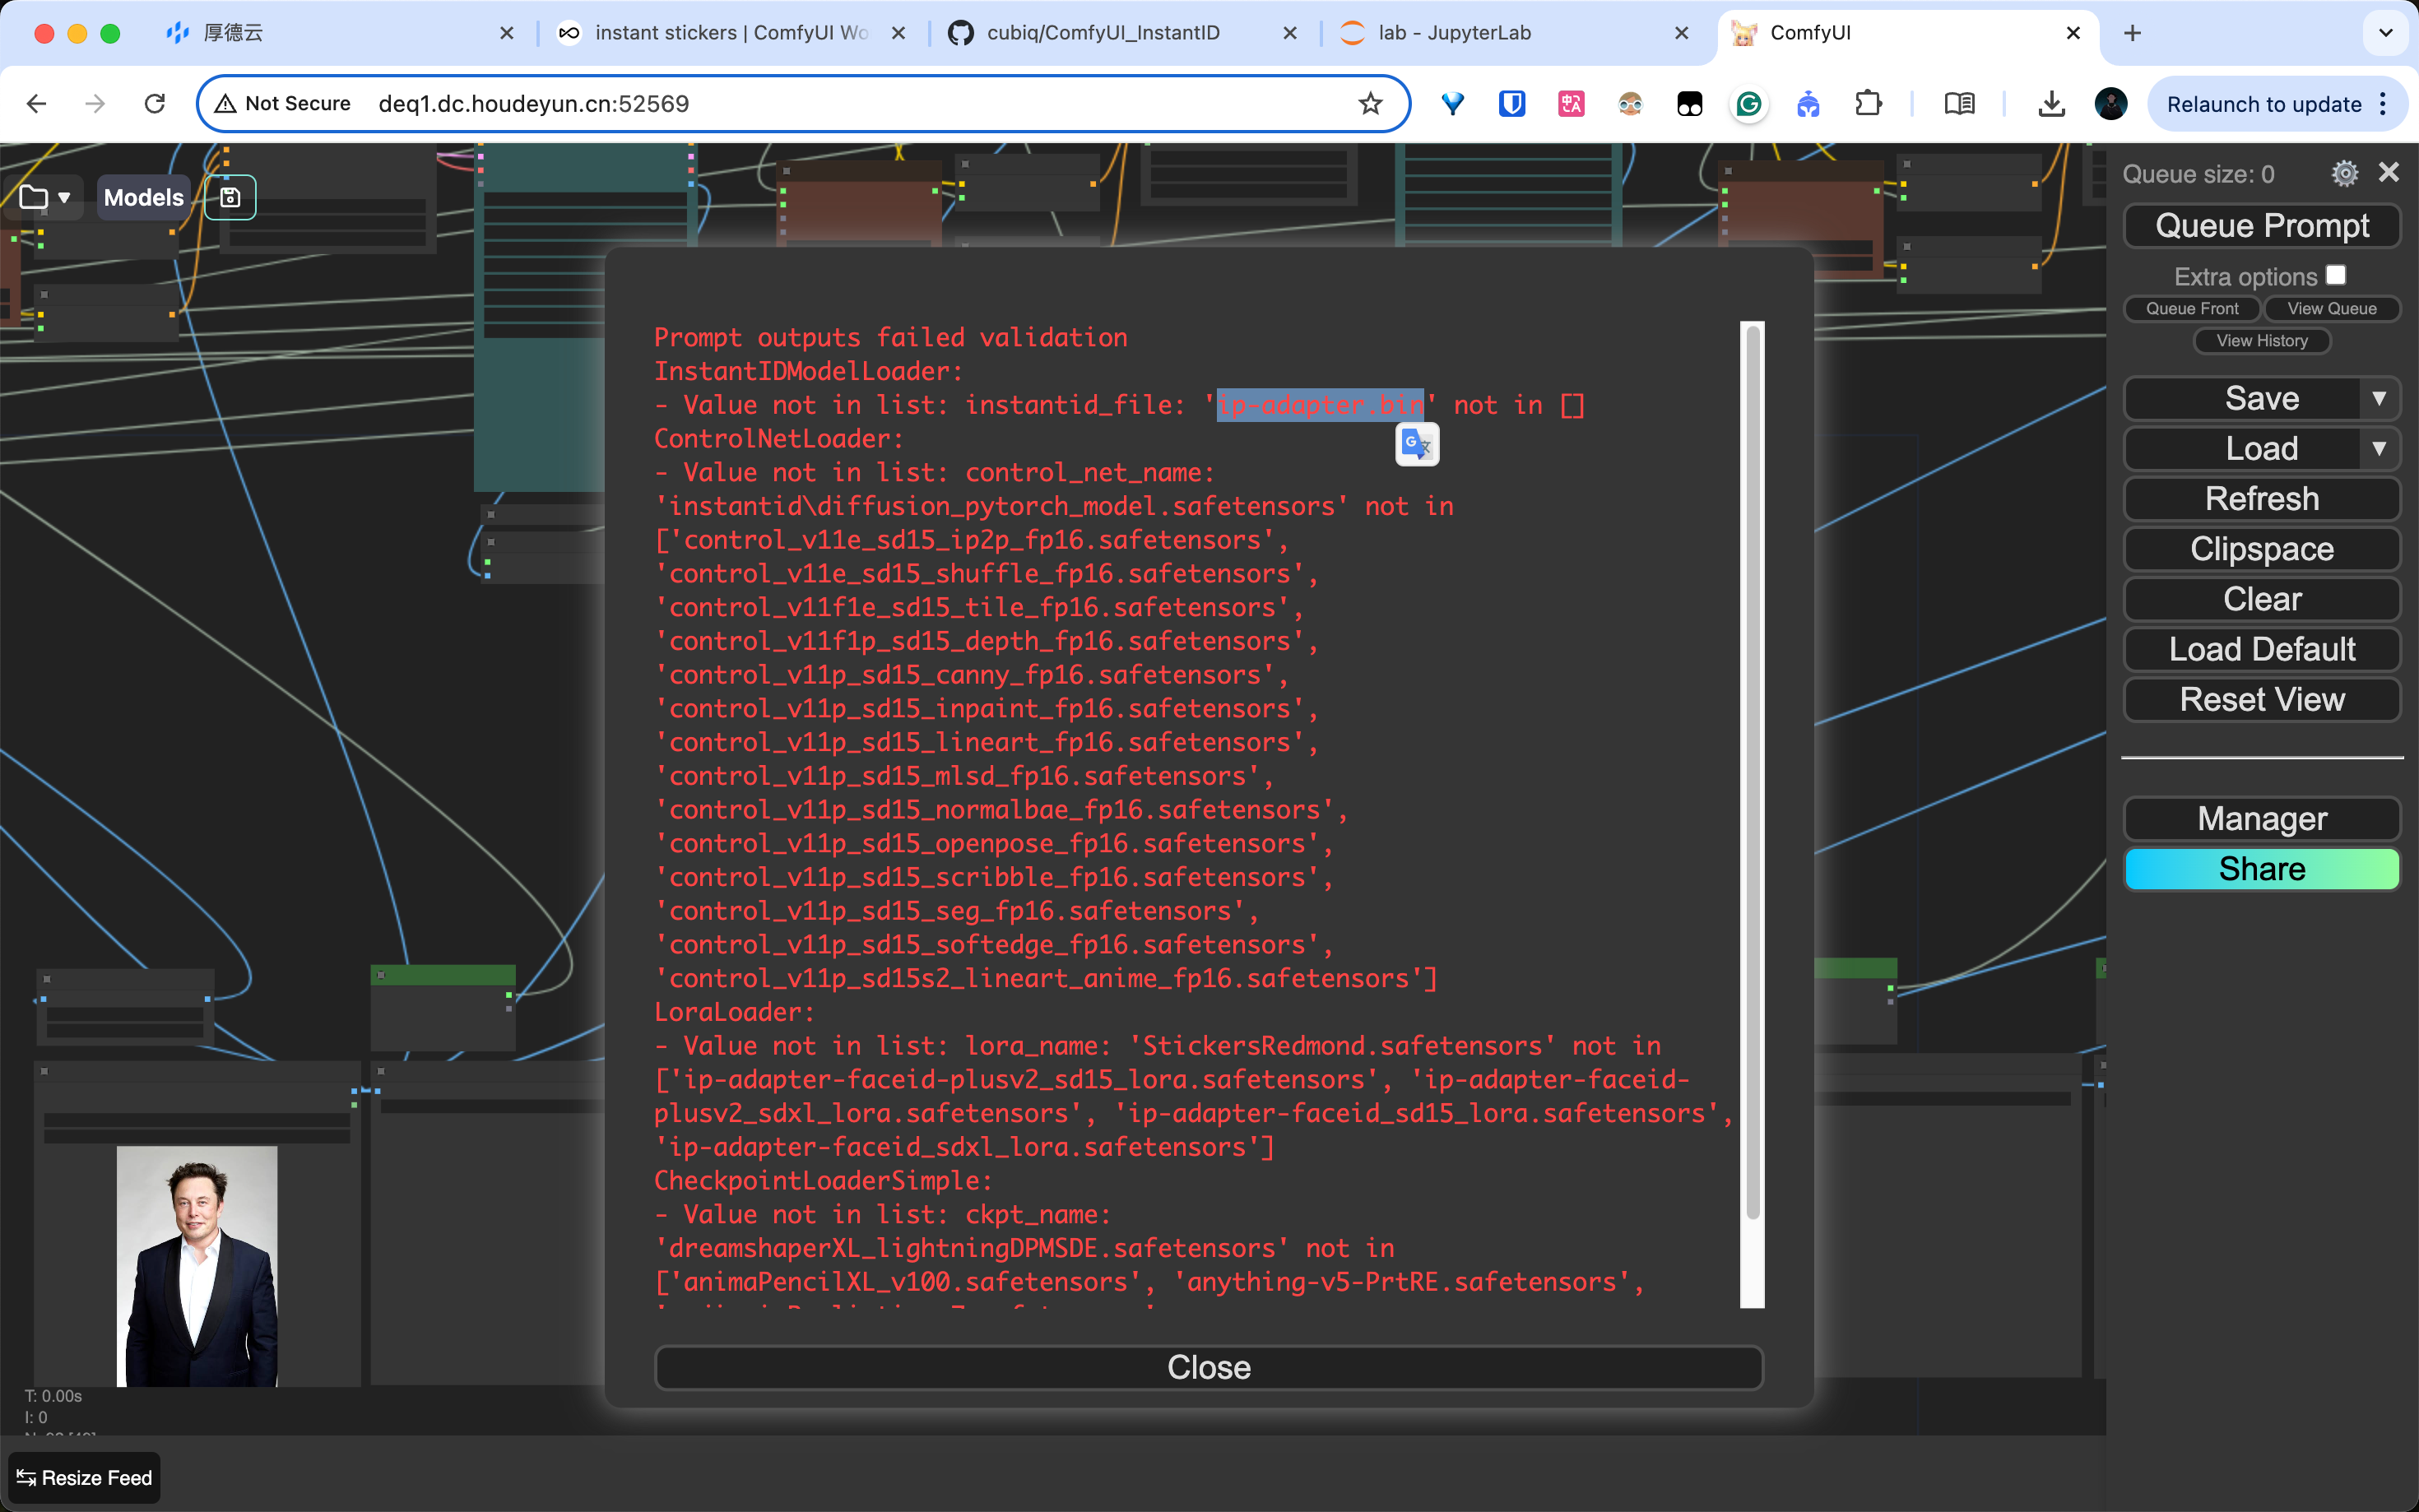
Task: Click the Downloads icon in Chrome toolbar
Action: coord(2051,104)
